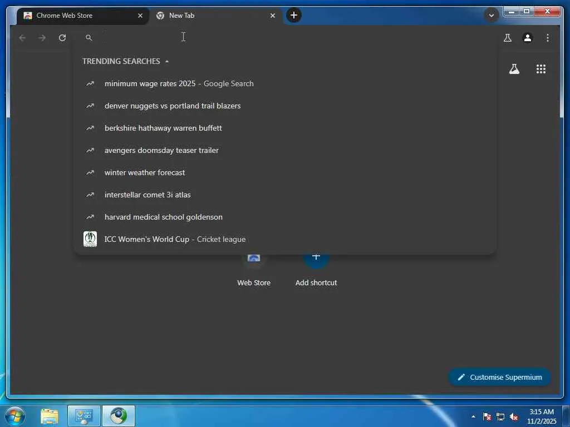The width and height of the screenshot is (570, 427).
Task: Maximize the browser window
Action: pos(526,12)
